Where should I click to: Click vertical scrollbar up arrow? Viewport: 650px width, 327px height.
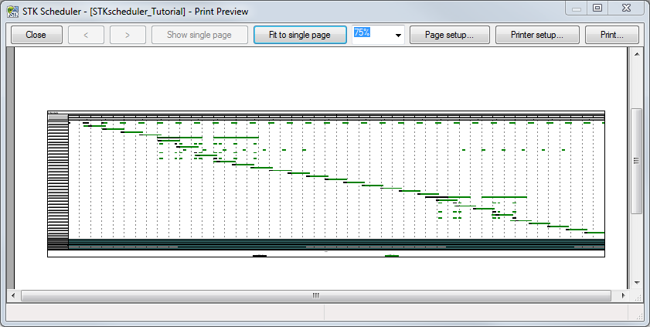pyautogui.click(x=637, y=55)
